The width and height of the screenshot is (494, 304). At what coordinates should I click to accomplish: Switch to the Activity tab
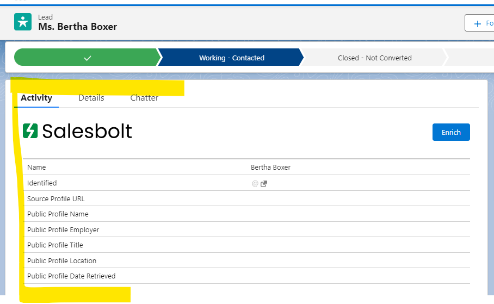pos(36,98)
